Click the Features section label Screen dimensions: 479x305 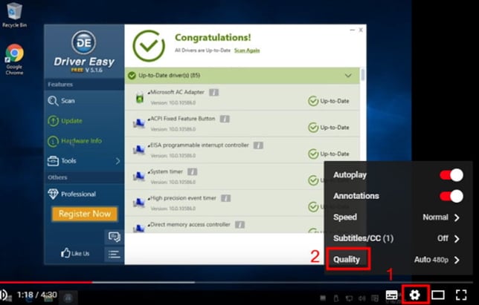pyautogui.click(x=60, y=85)
